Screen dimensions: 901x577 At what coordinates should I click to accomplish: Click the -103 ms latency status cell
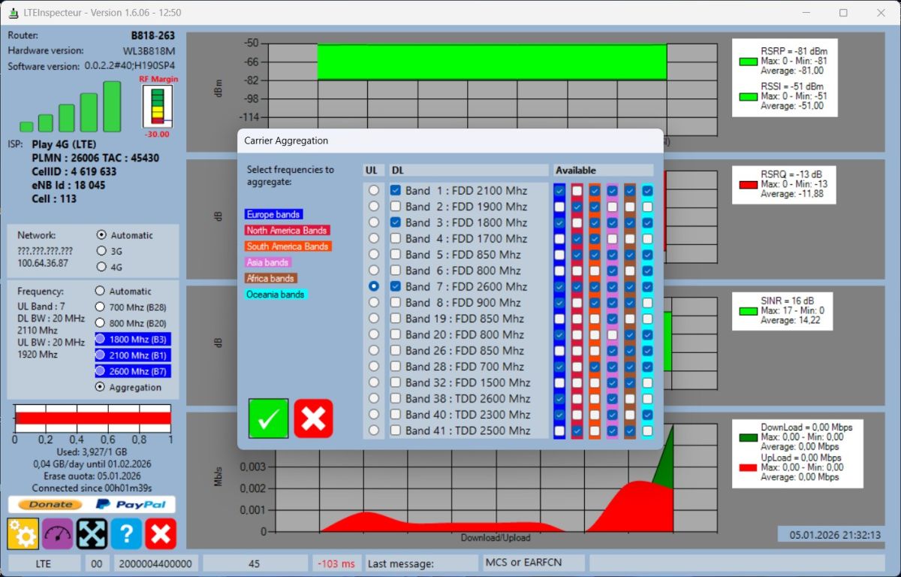tap(336, 563)
